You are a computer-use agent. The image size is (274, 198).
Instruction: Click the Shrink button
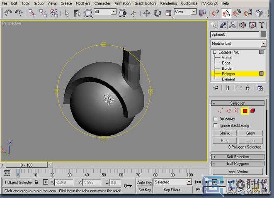[x=225, y=133]
